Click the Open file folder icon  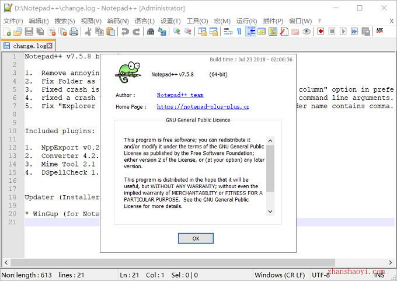(x=18, y=32)
